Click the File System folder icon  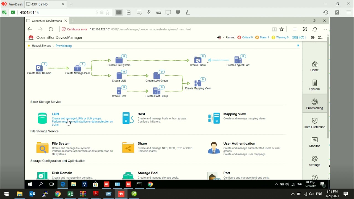(42, 148)
